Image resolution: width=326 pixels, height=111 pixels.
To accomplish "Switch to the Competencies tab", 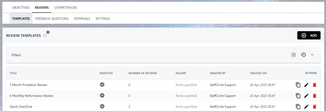I will tap(65, 8).
